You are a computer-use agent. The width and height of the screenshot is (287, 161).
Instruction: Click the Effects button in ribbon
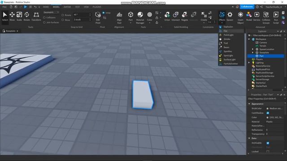[222, 17]
